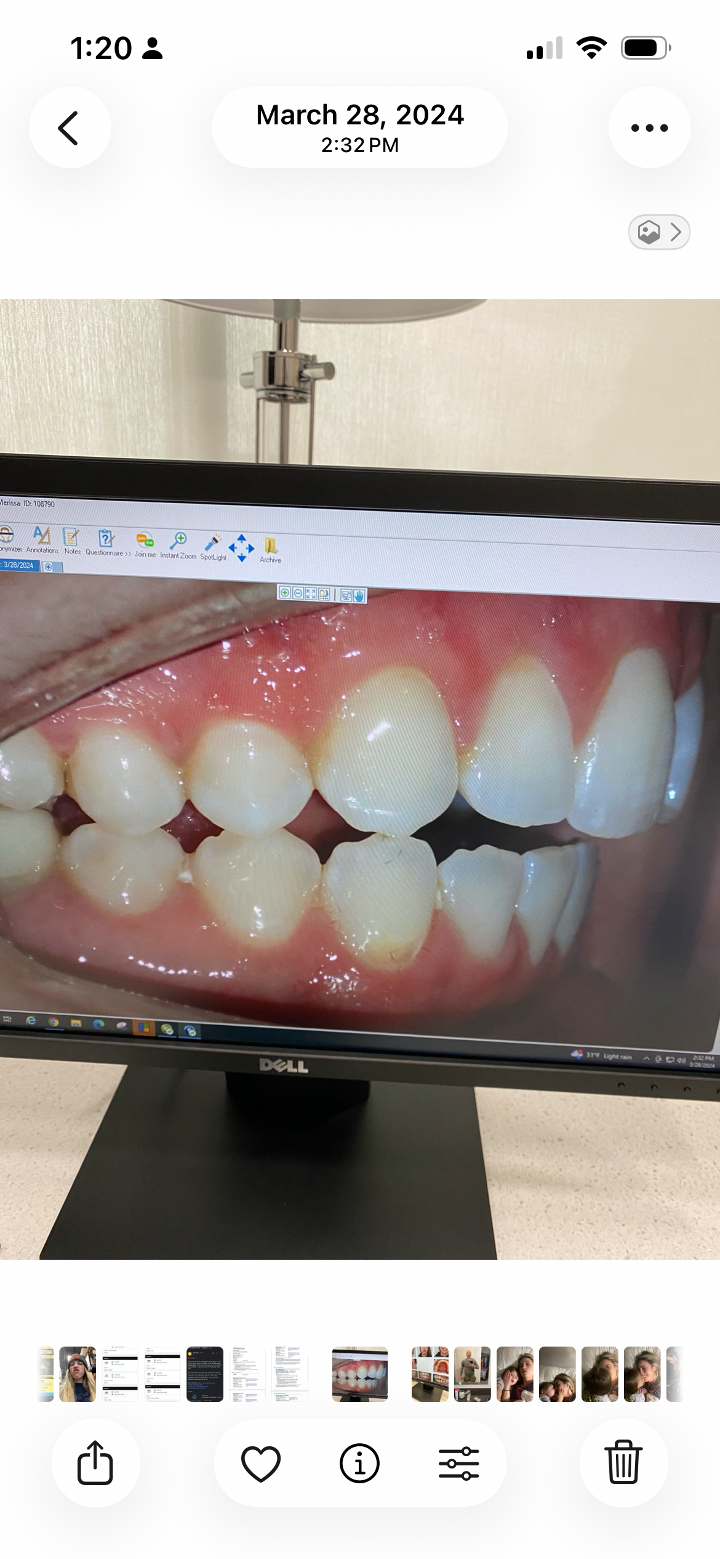The width and height of the screenshot is (720, 1559).
Task: Show photo details with the info icon
Action: [359, 1463]
